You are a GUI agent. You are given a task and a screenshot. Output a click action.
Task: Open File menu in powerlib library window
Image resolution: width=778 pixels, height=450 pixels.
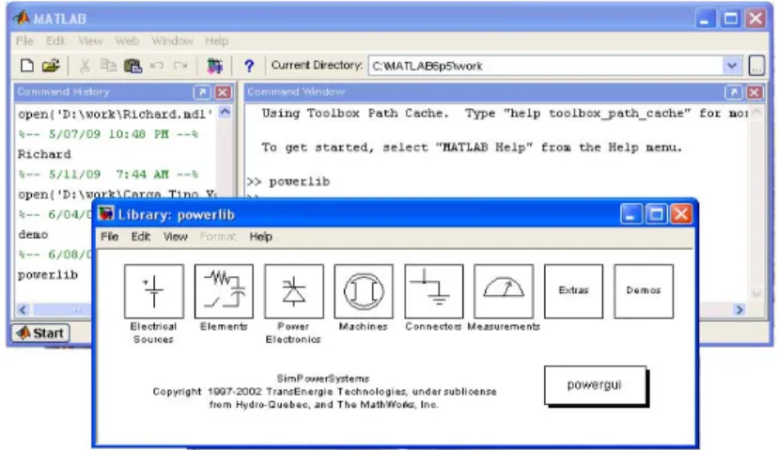click(109, 237)
